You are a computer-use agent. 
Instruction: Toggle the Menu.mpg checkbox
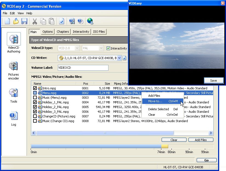pos(35,93)
